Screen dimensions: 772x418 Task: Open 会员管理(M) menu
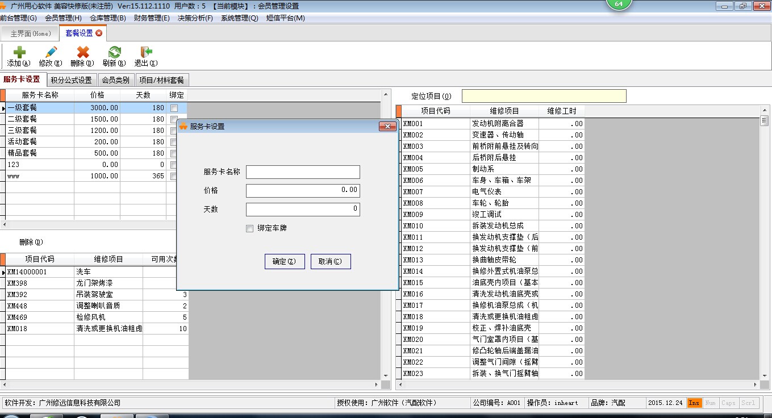pos(62,18)
